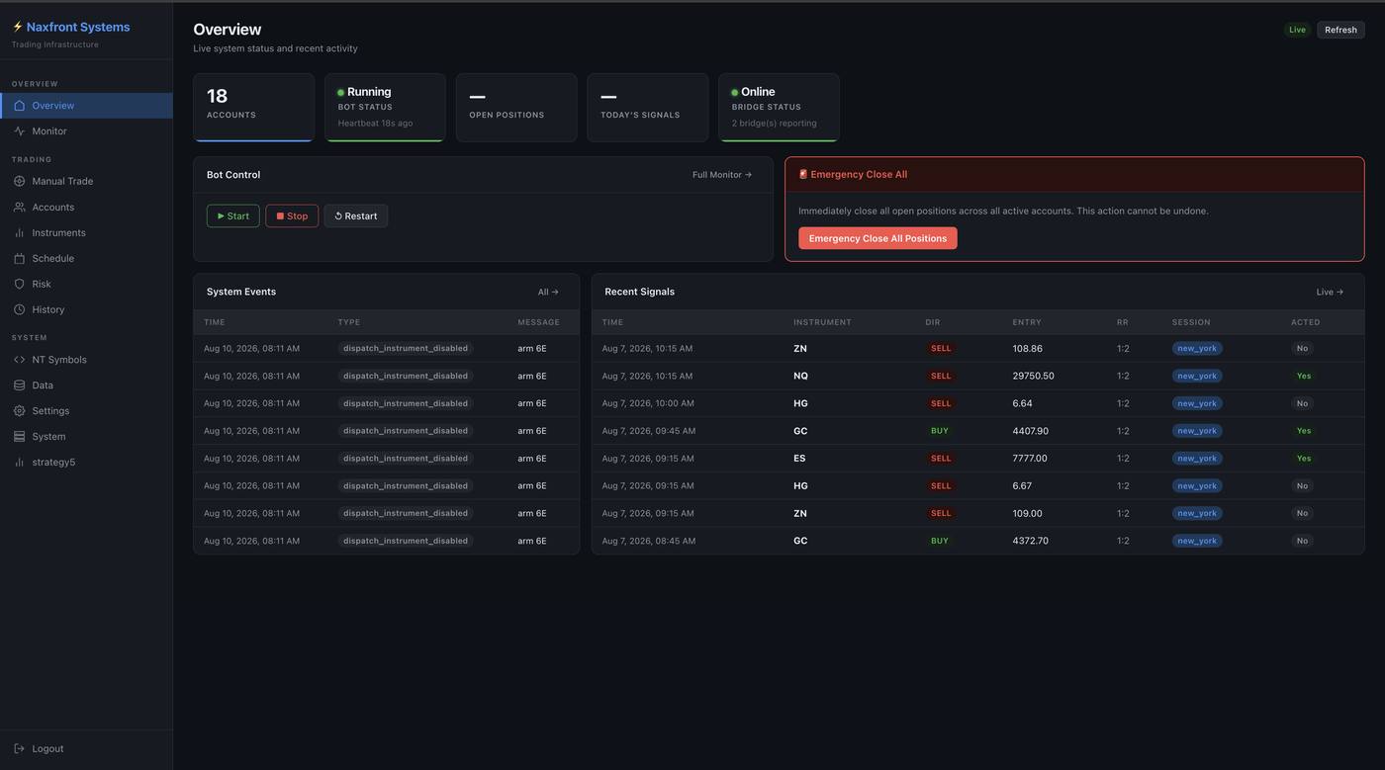Click entry price 108.86
1385x770 pixels.
[1027, 349]
